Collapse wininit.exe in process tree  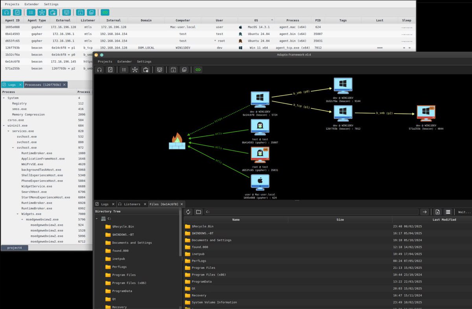coord(4,125)
